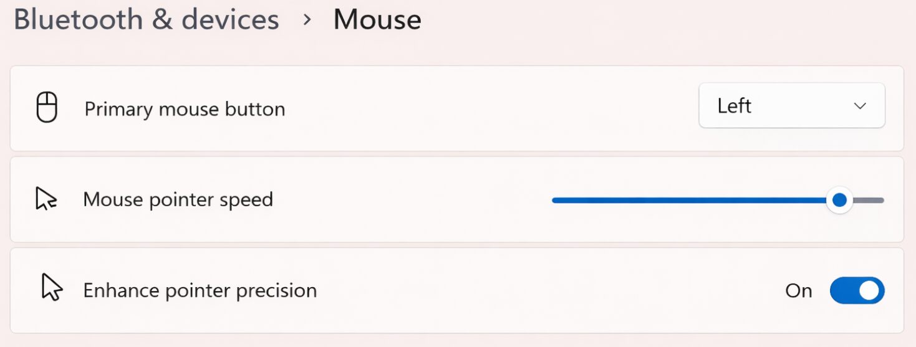
Task: Click the down chevron in the Left dropdown
Action: [x=860, y=106]
